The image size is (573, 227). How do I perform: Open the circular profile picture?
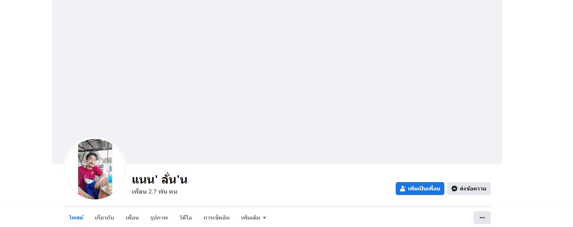pyautogui.click(x=95, y=169)
